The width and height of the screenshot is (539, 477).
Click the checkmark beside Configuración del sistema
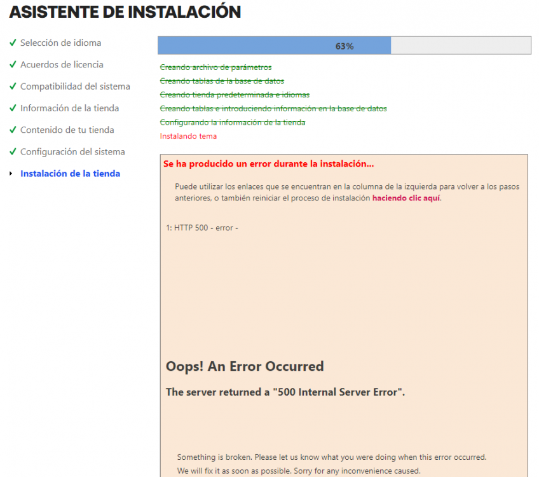13,152
